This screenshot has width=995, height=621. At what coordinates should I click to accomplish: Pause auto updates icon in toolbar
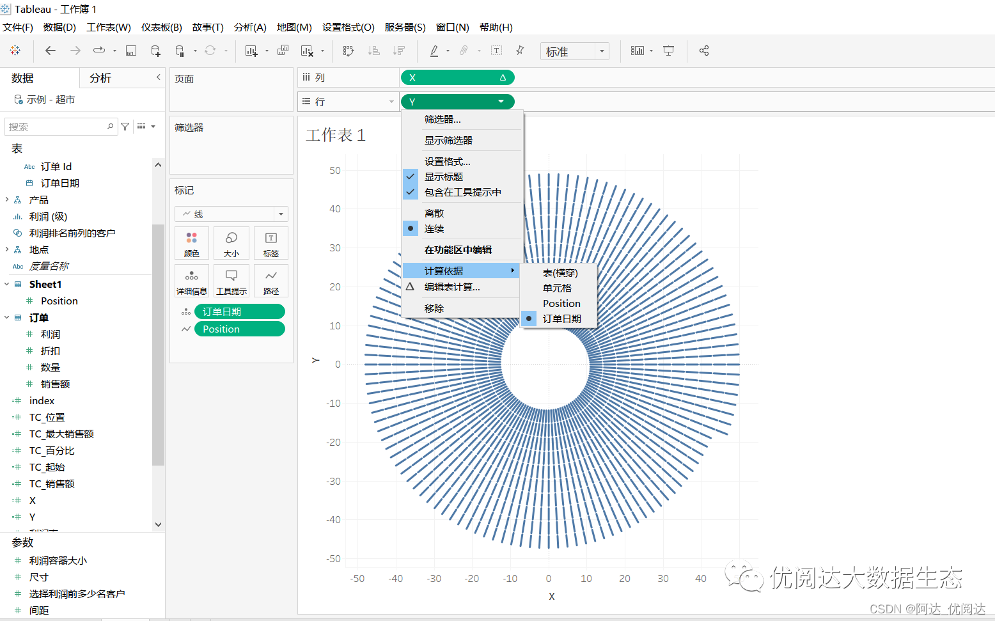coord(180,51)
